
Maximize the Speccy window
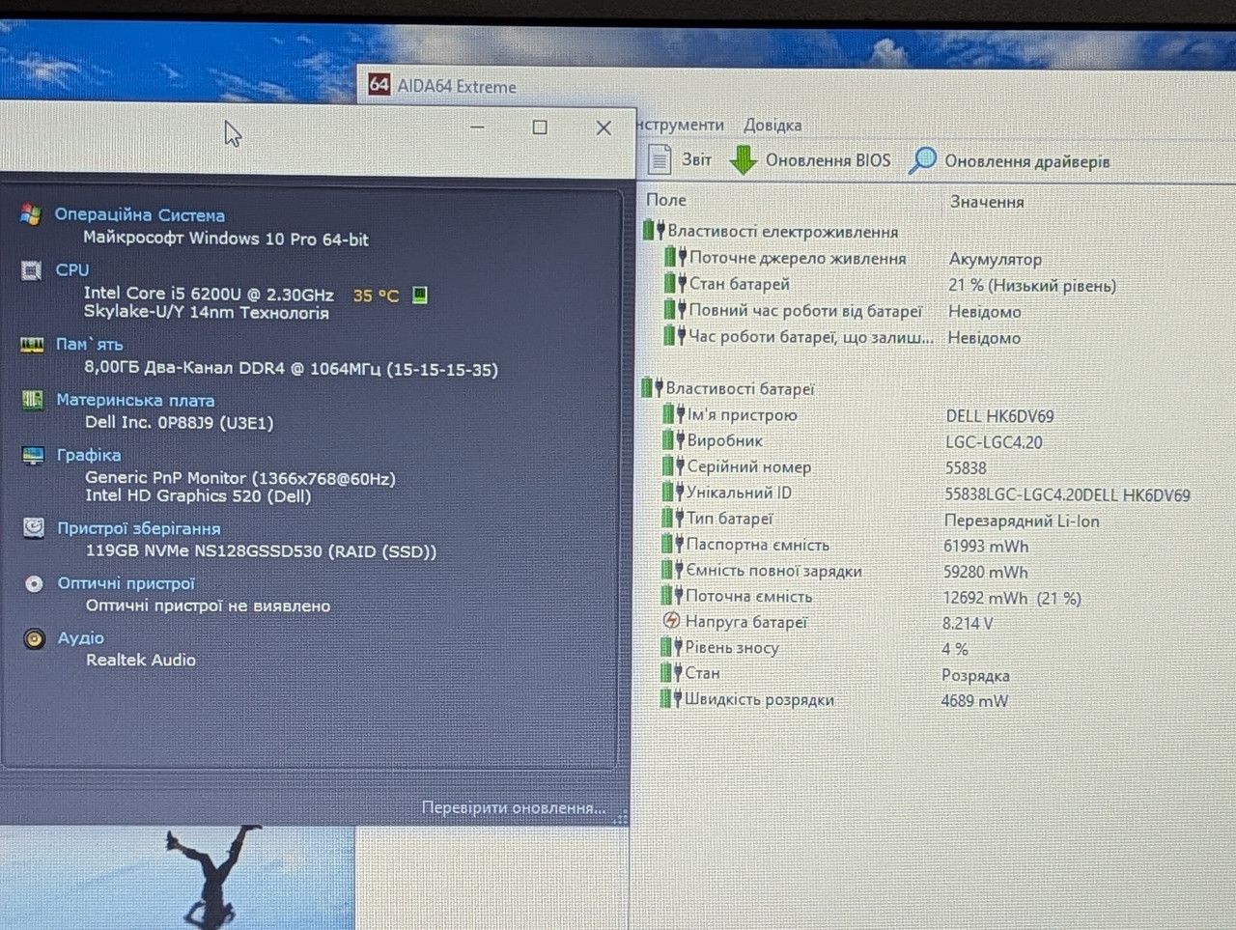point(540,127)
